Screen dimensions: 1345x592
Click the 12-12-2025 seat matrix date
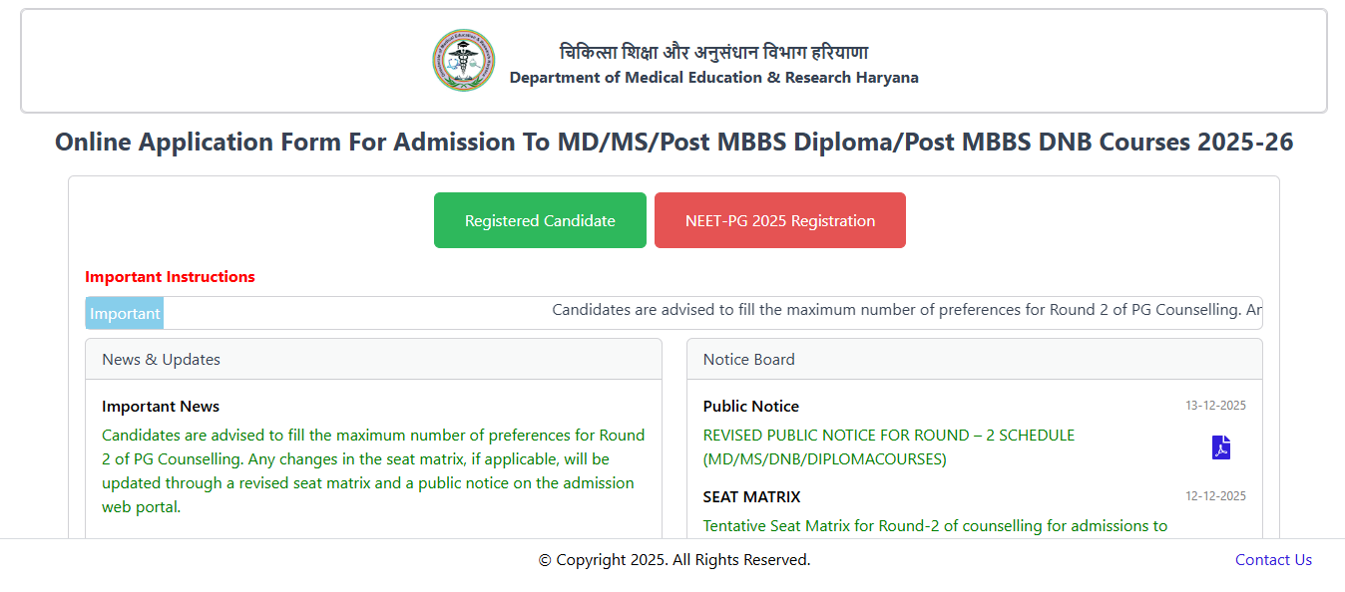coord(1215,496)
